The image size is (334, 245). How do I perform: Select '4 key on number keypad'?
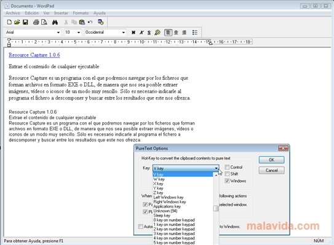(x=183, y=238)
